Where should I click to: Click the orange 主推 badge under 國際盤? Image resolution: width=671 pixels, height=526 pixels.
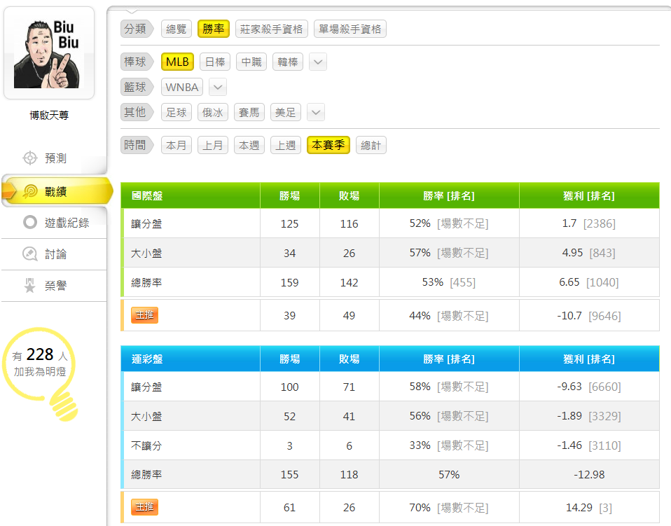coord(145,315)
